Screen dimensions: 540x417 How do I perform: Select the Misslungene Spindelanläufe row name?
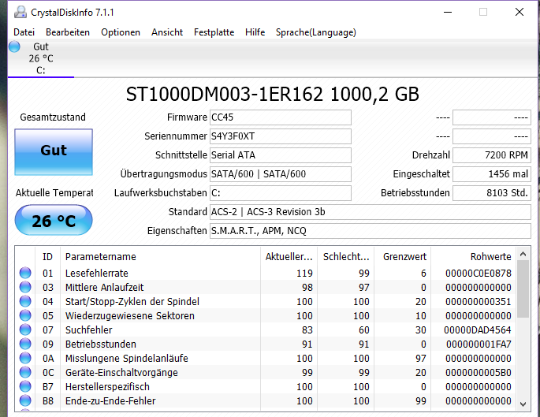click(127, 359)
